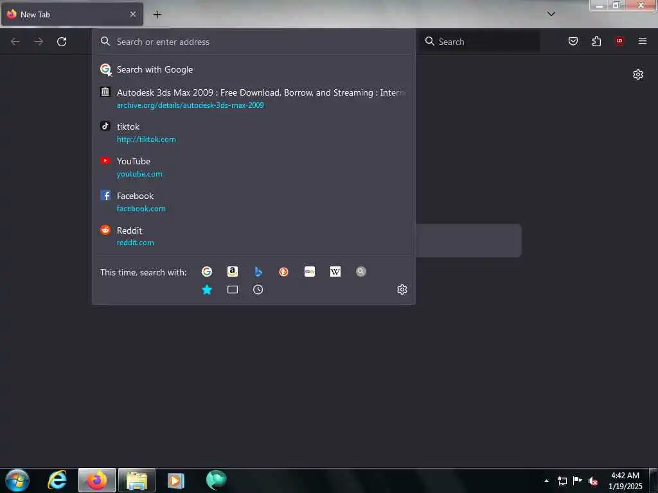The image size is (658, 493).
Task: Open the network tray icon
Action: click(x=562, y=481)
